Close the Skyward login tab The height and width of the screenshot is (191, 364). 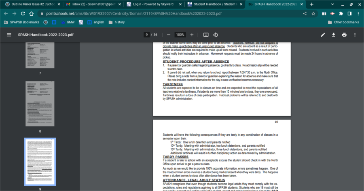click(181, 4)
